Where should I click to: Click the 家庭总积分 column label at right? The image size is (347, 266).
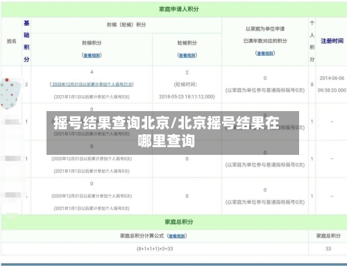[328, 236]
